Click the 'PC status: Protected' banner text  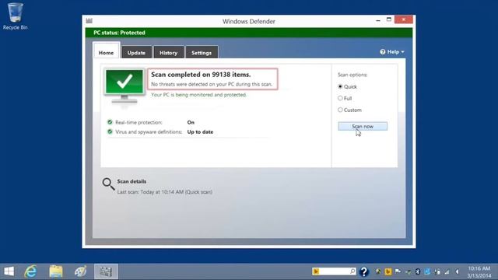pos(119,33)
